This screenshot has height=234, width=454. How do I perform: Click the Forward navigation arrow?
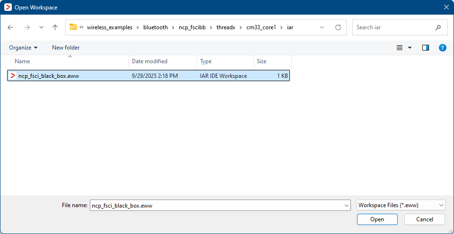tap(26, 27)
